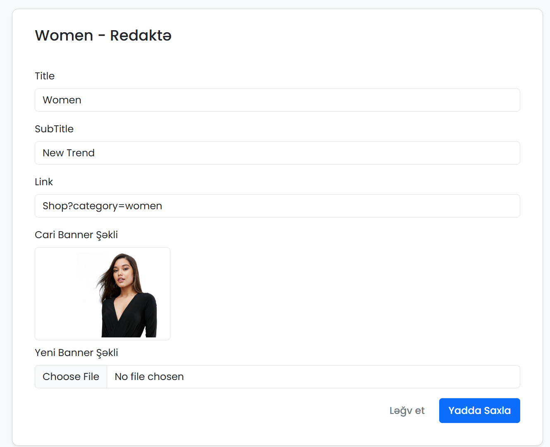
Task: Click the Yeni Banner Şəkli label
Action: [77, 353]
